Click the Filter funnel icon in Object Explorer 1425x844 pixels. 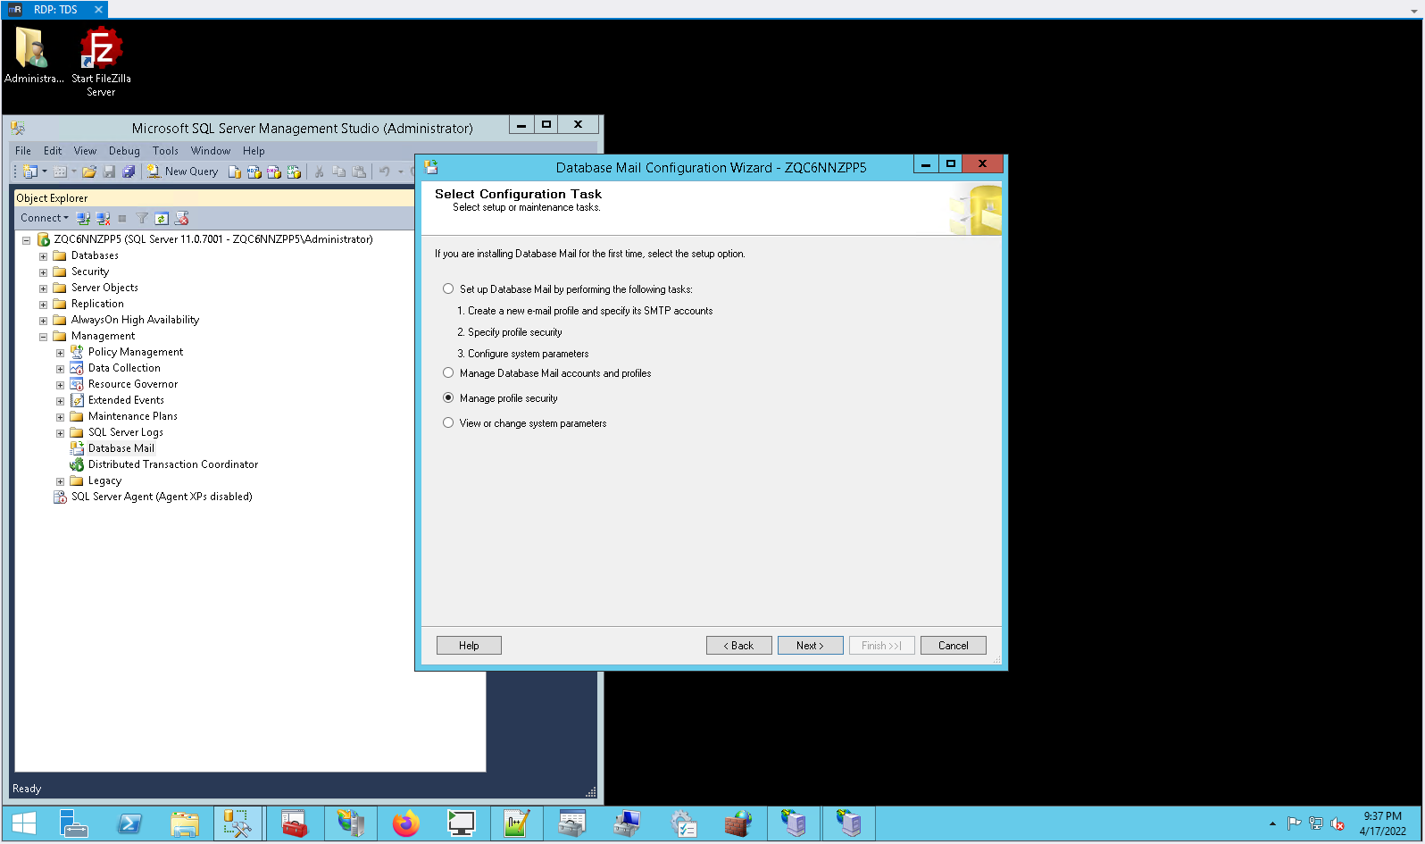tap(142, 218)
